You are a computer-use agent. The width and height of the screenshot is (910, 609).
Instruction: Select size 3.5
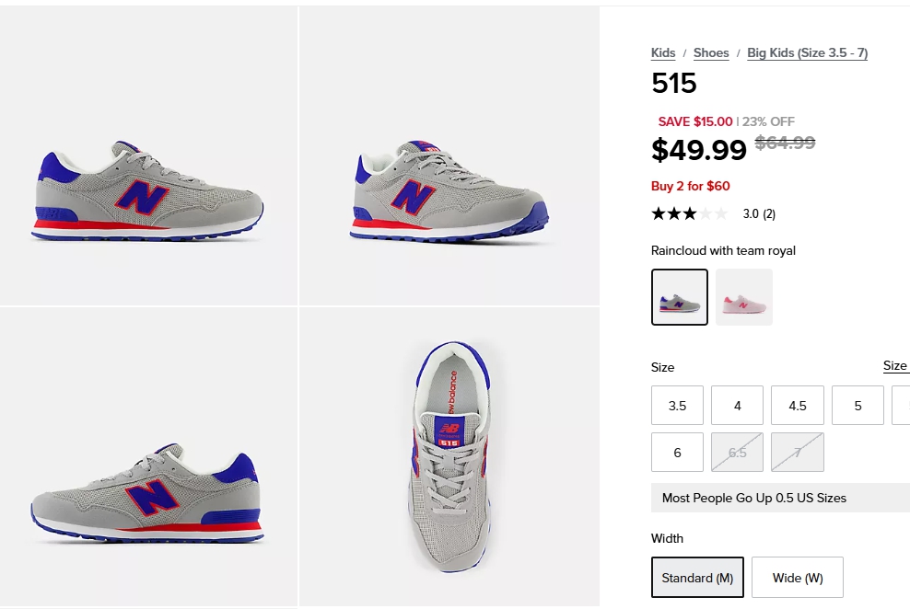677,406
